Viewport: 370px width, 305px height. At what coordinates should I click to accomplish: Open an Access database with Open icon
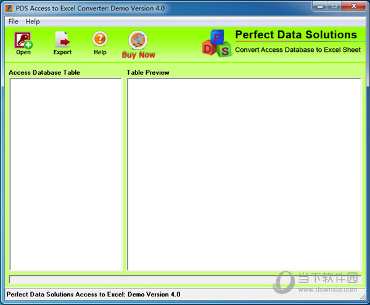pyautogui.click(x=23, y=40)
